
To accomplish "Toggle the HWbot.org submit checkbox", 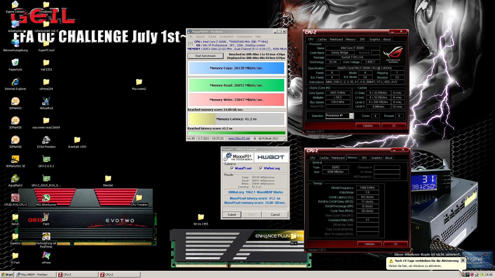I will click(x=261, y=168).
